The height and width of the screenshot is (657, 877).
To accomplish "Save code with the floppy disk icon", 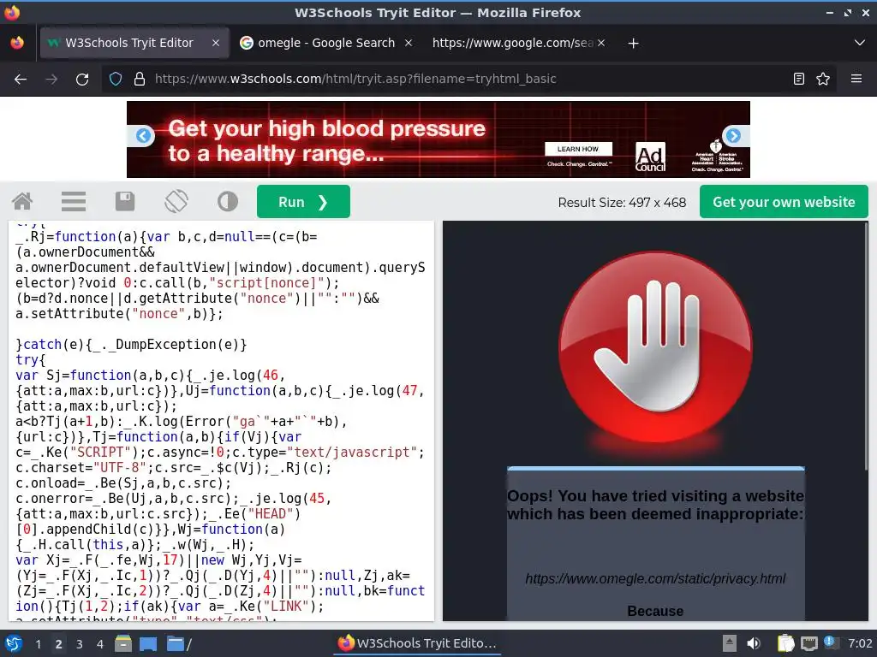I will (x=125, y=202).
